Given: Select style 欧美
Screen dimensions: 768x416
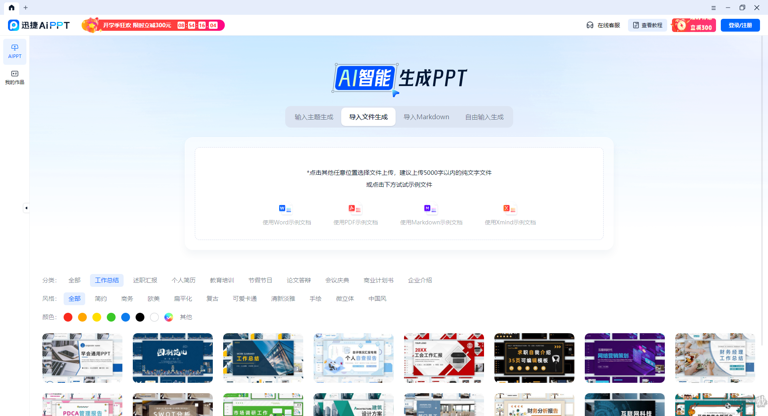Looking at the screenshot, I should click(154, 299).
